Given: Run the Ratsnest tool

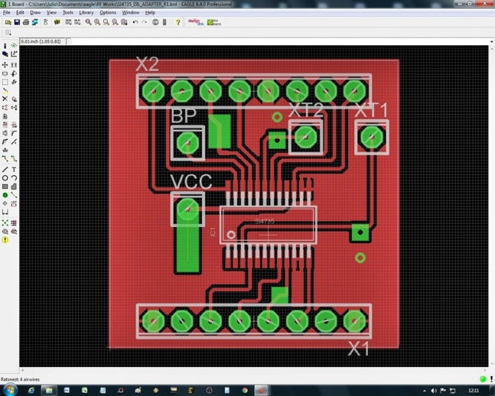Looking at the screenshot, I should pyautogui.click(x=5, y=223).
